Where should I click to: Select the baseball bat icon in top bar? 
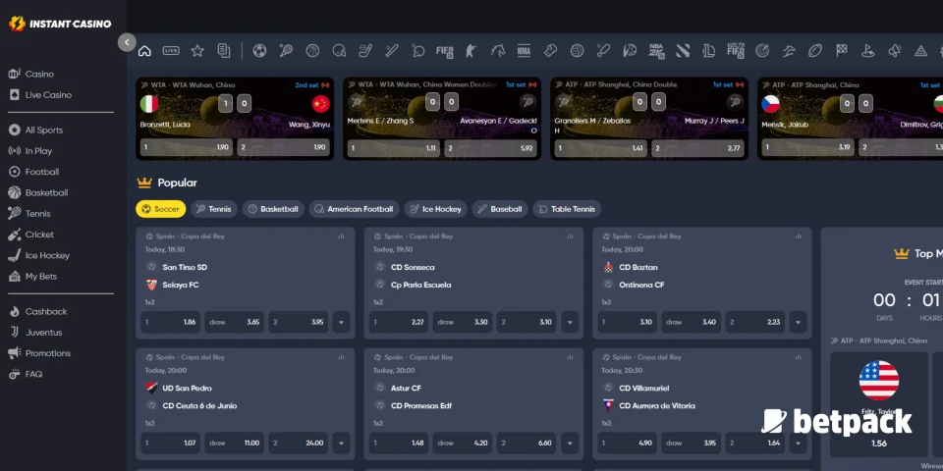coord(392,51)
